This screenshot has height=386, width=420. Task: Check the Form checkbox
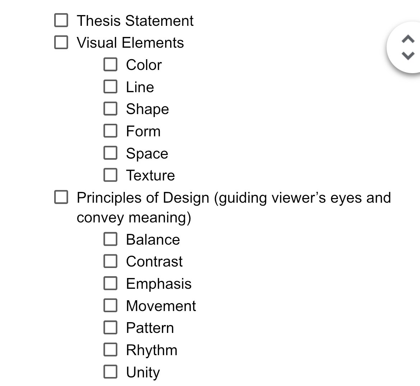[x=110, y=131]
